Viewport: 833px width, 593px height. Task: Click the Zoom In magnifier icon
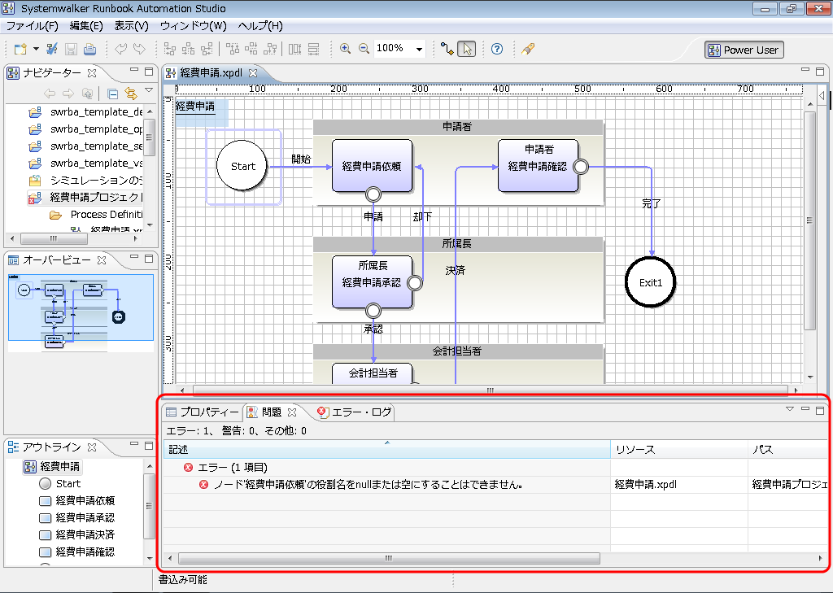coord(345,49)
